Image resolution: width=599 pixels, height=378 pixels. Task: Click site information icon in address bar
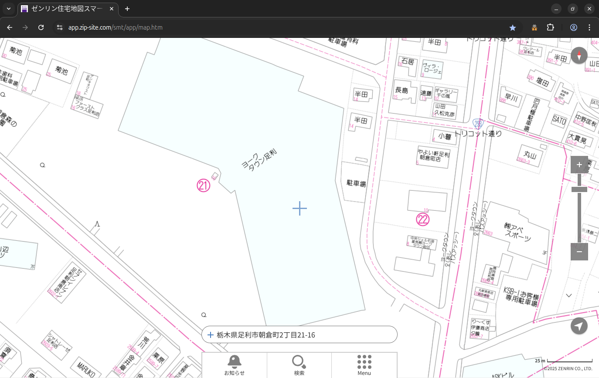point(60,27)
